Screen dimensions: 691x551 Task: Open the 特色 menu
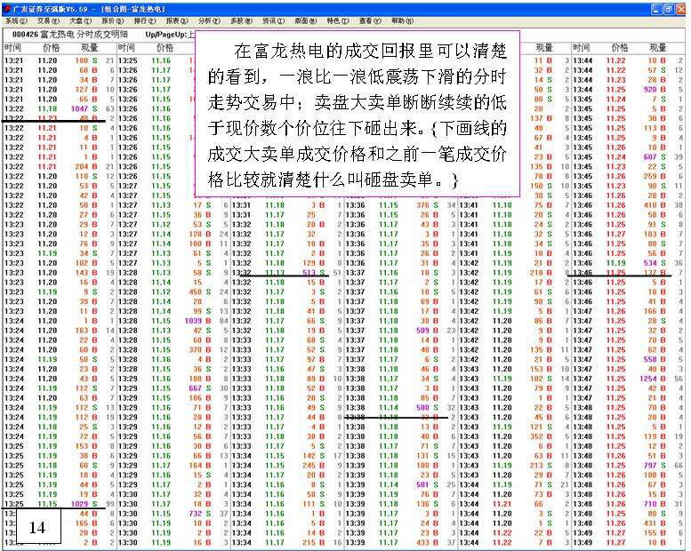pos(338,20)
